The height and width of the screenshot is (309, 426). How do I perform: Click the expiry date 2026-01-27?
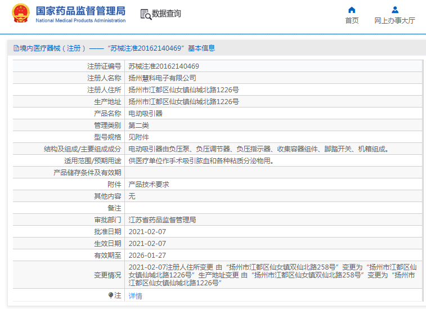tap(147, 255)
